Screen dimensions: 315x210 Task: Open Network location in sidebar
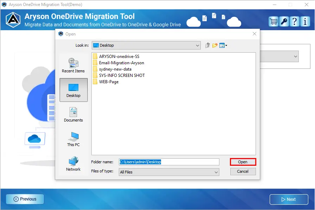point(73,164)
